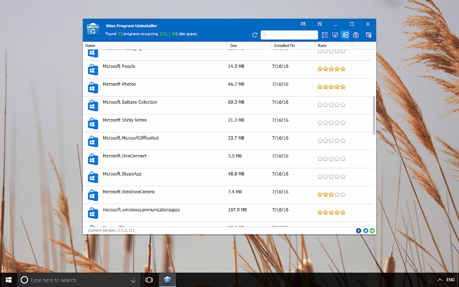
Task: Open the Twitter share icon
Action: coord(366,231)
